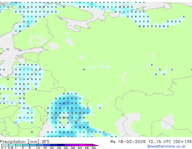
Task: Pick the legend swatch between 20 and 25
Action: 54,145
